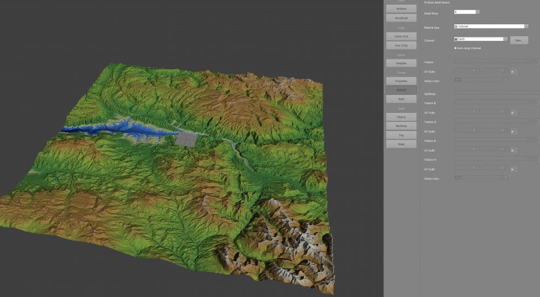The height and width of the screenshot is (297, 540).
Task: Click the View... button next to Colorset
Action: click(519, 40)
